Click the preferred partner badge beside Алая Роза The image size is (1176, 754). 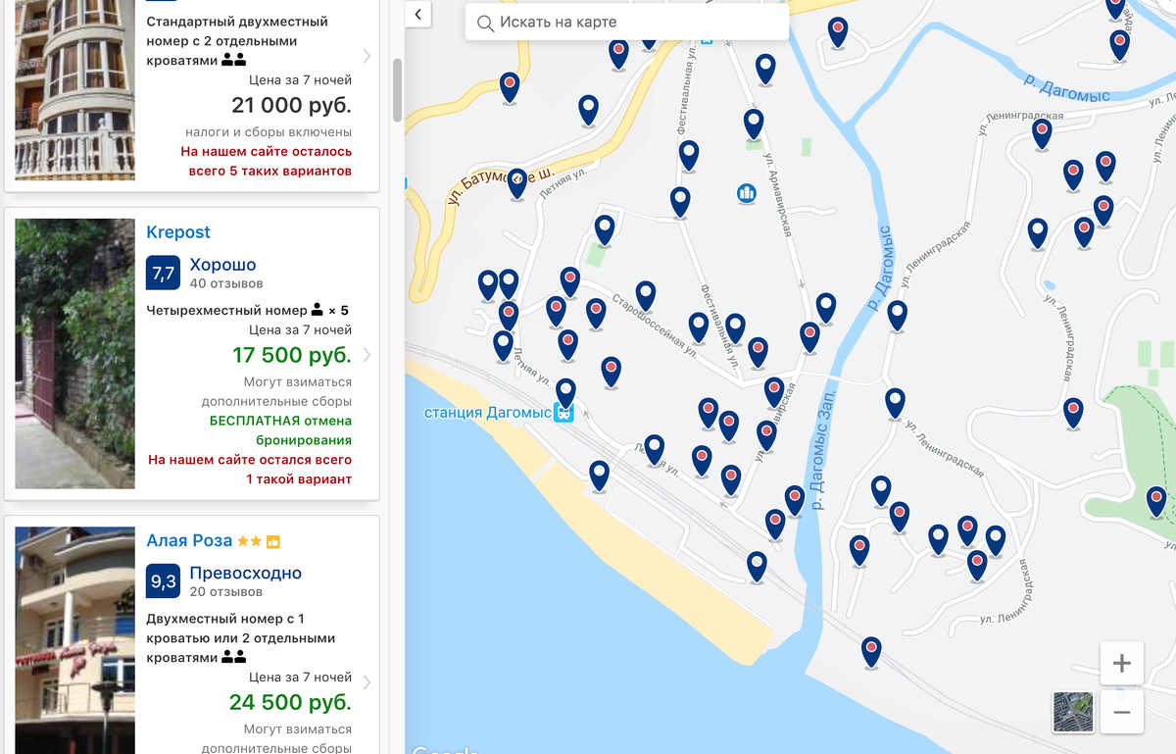[x=273, y=541]
